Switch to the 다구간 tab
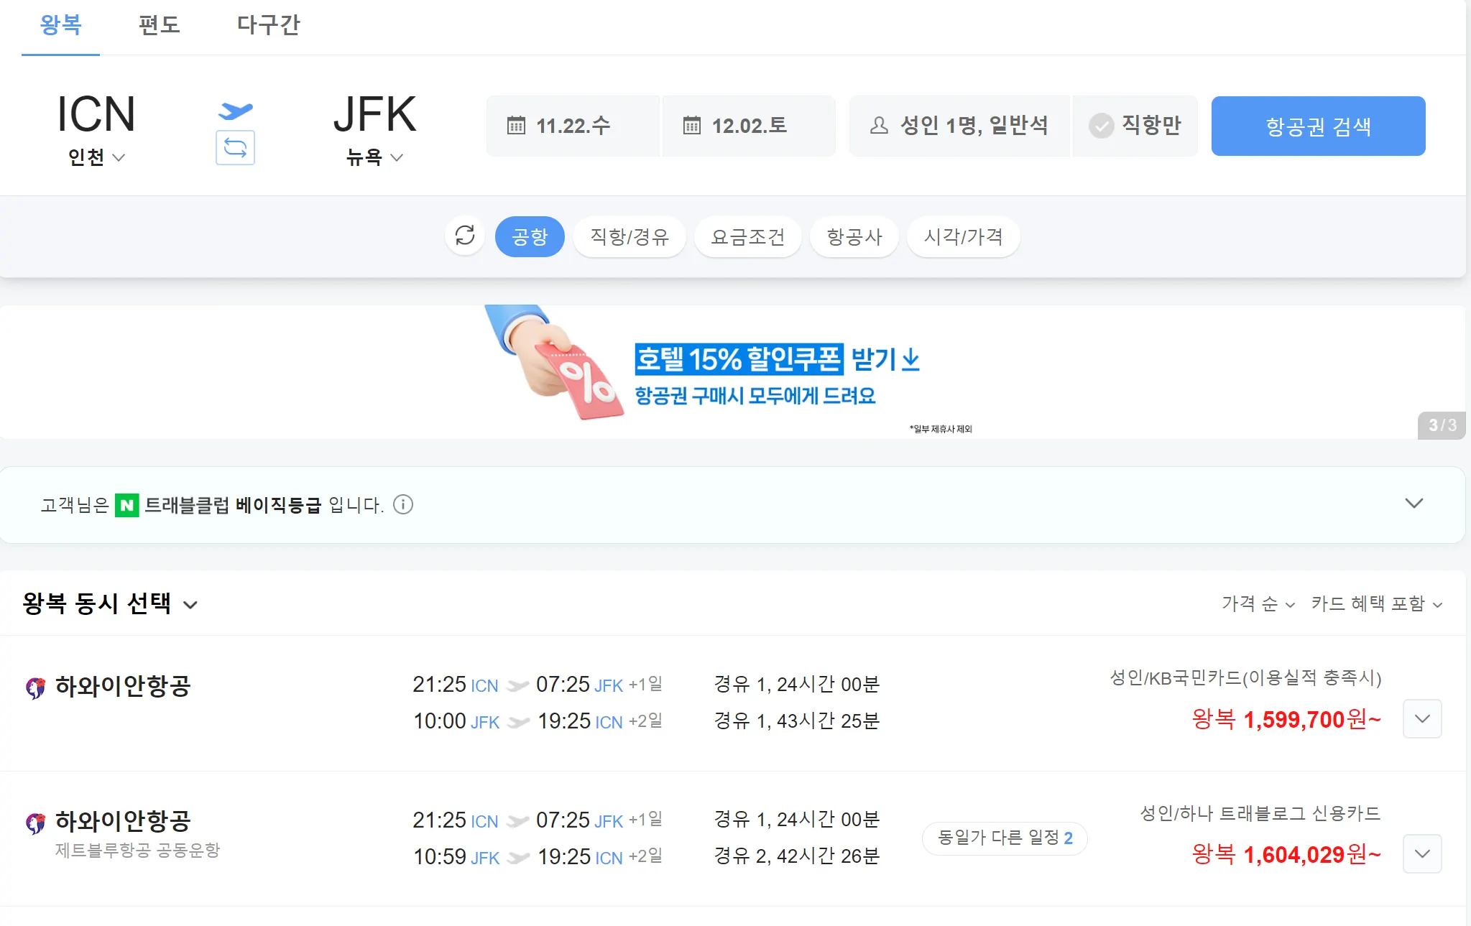This screenshot has height=926, width=1471. [x=268, y=25]
